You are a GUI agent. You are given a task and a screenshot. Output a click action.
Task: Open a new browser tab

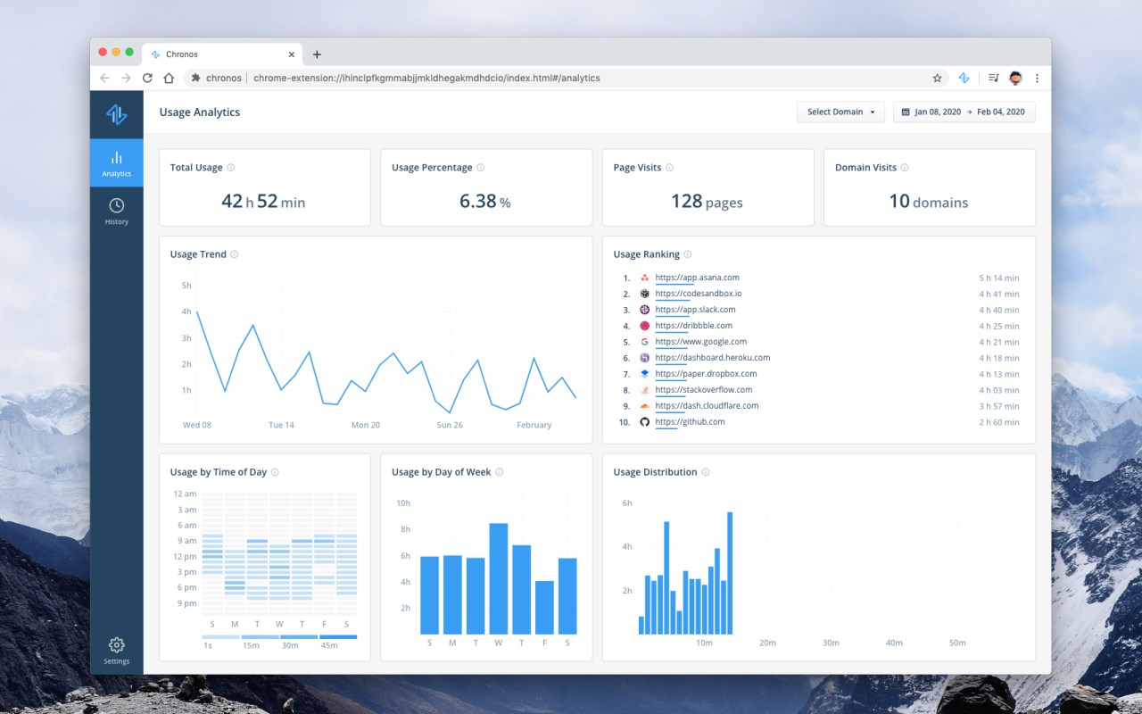pyautogui.click(x=317, y=54)
